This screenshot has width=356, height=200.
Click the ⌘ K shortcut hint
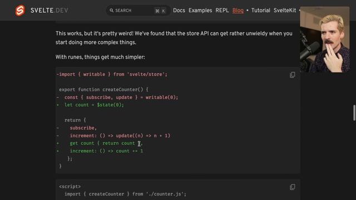[x=160, y=11]
